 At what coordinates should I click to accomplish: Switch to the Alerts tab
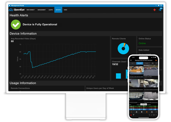coord(51,10)
